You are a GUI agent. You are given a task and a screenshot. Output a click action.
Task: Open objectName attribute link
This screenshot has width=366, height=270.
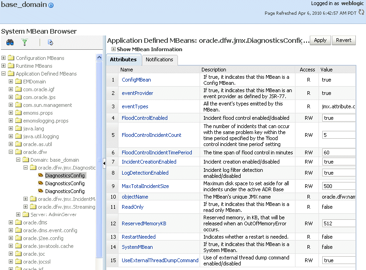135,197
